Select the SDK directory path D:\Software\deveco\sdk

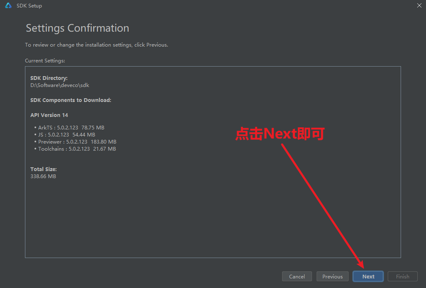[60, 85]
